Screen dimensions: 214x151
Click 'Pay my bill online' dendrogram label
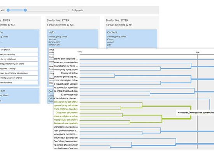(x=69, y=73)
